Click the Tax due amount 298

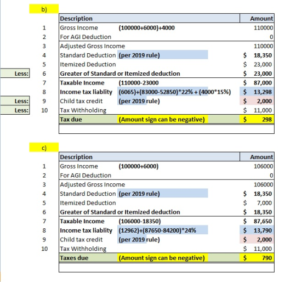pos(257,120)
